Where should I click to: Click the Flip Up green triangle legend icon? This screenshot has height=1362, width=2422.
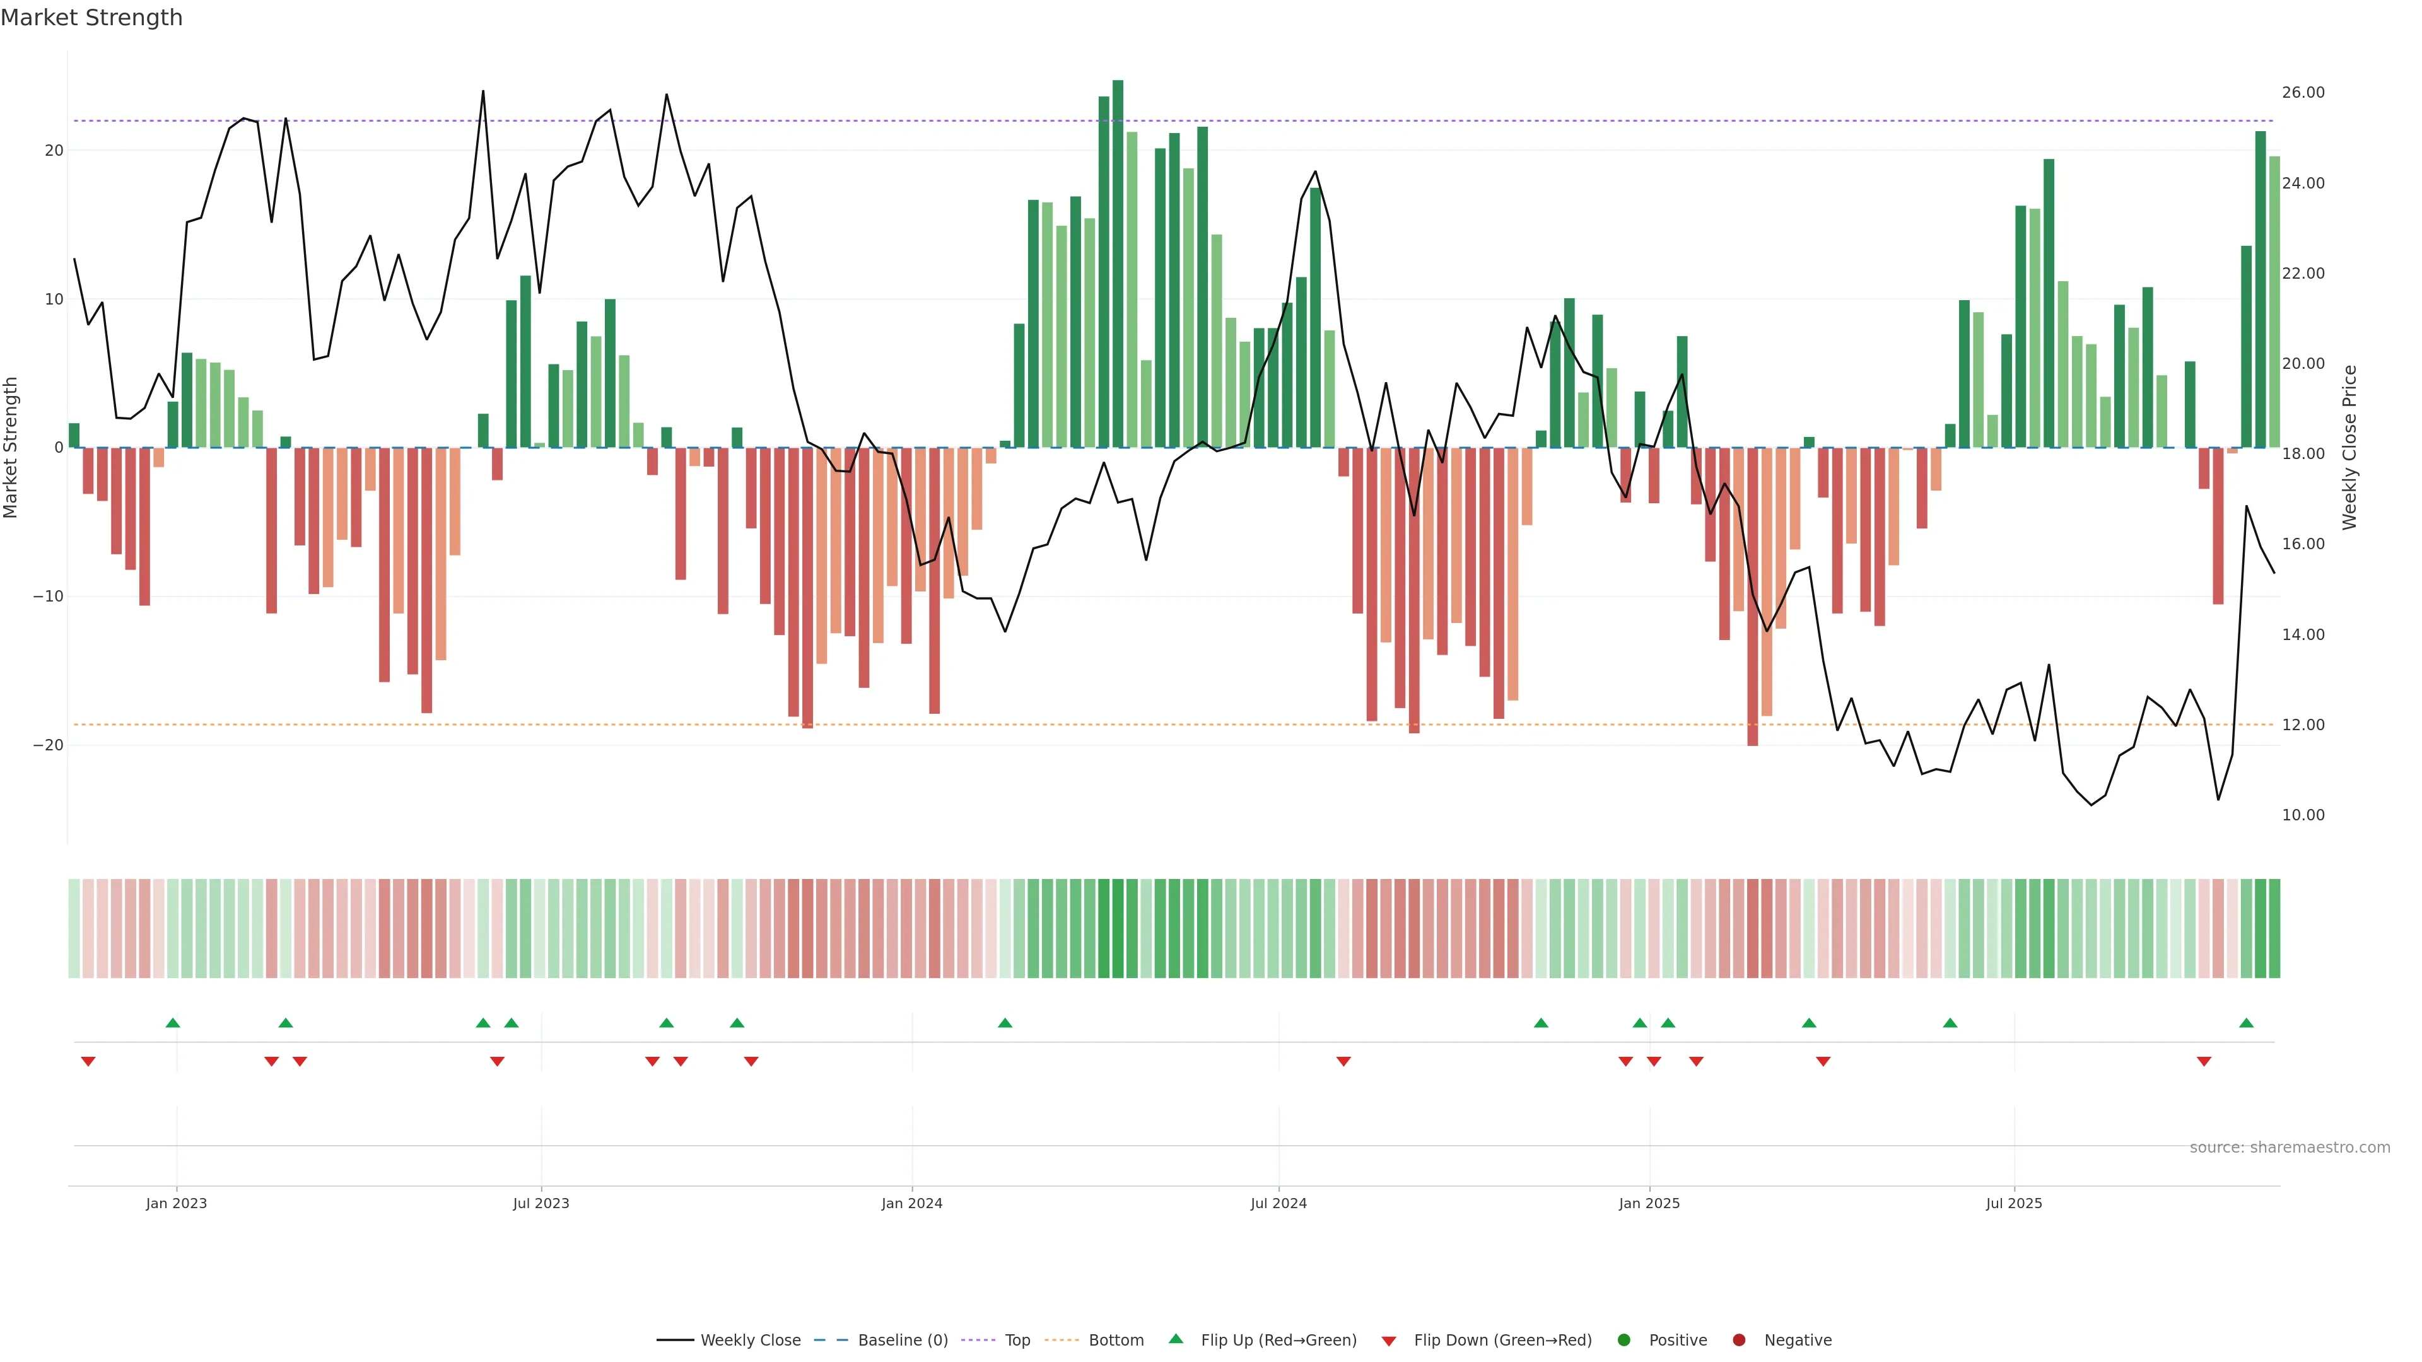click(1175, 1339)
